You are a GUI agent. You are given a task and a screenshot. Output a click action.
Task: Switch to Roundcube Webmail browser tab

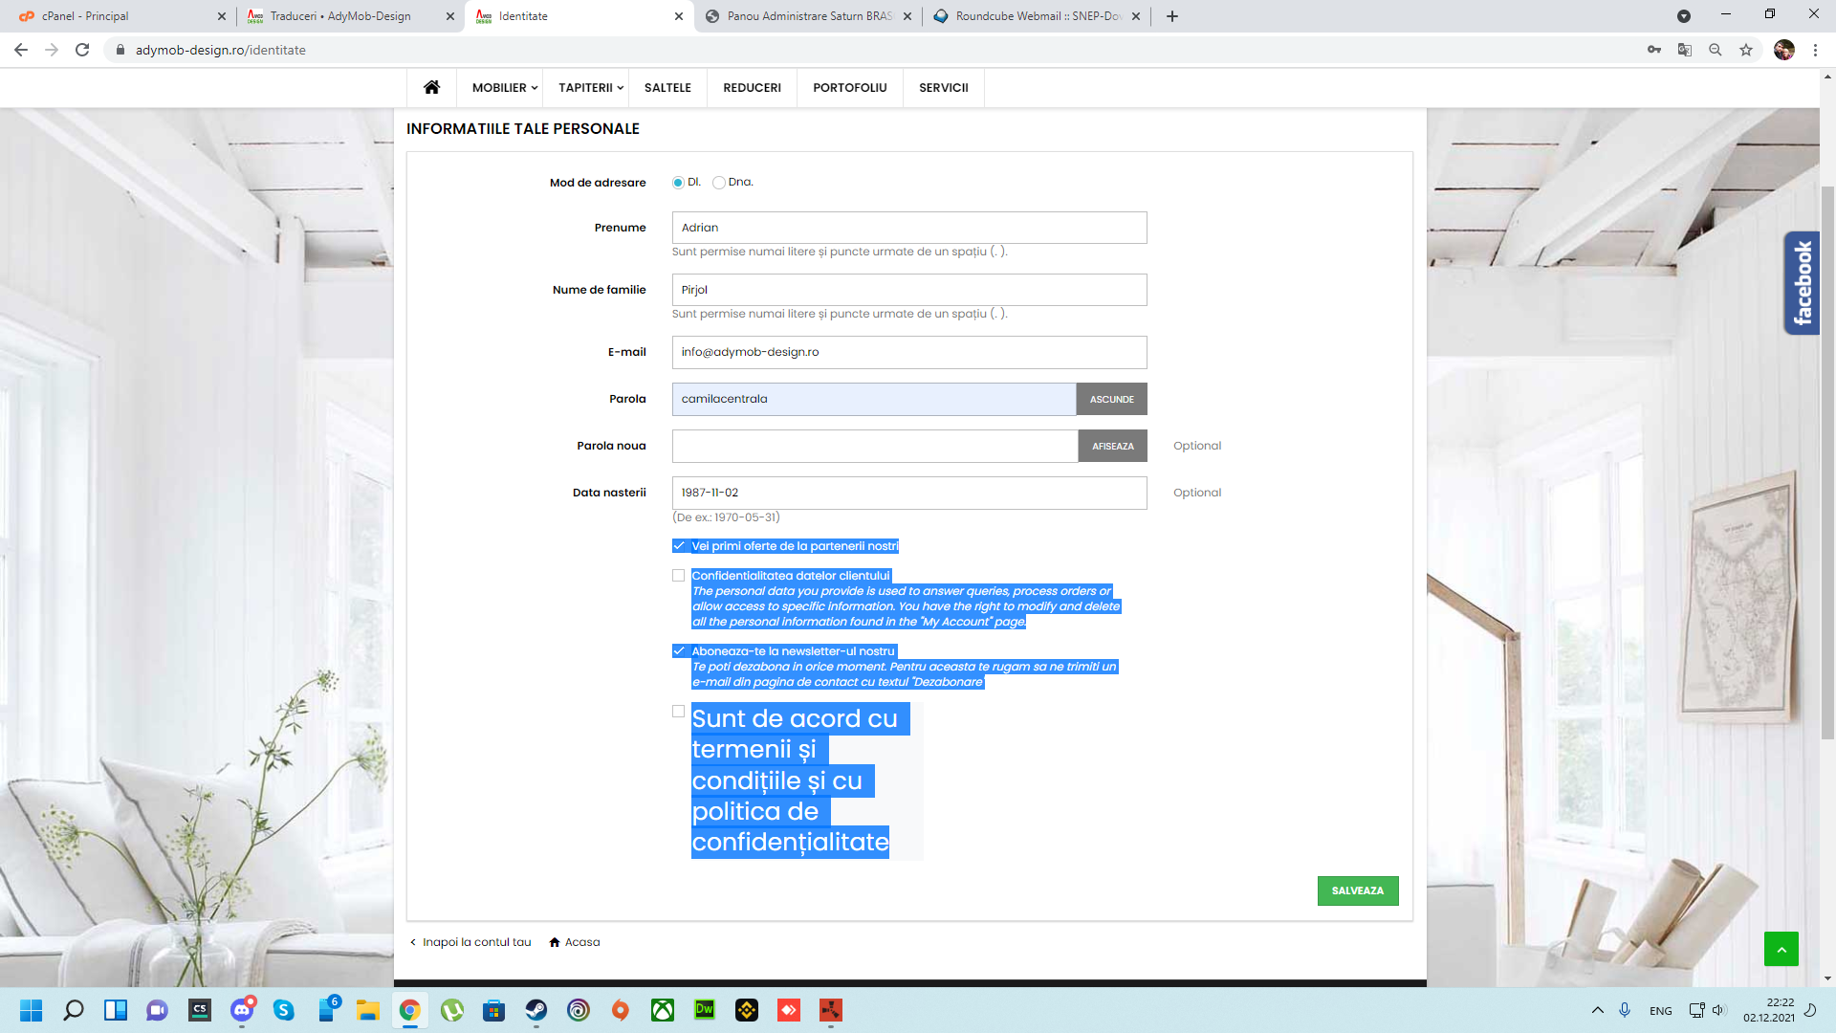coord(1037,16)
